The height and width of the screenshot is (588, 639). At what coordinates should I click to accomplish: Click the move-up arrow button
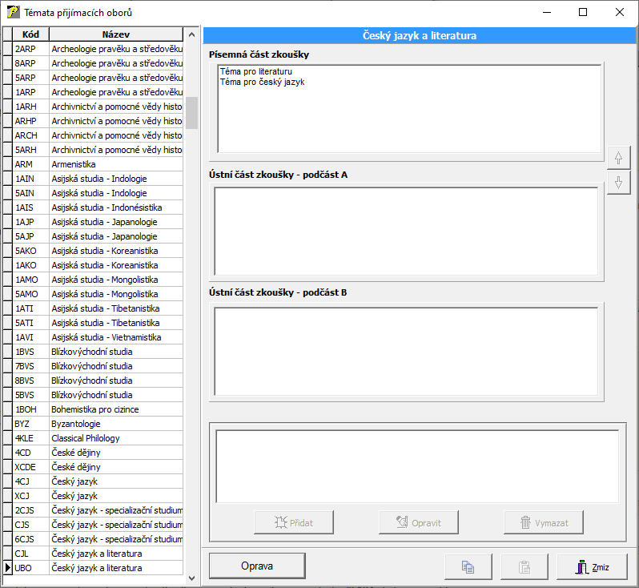(618, 158)
